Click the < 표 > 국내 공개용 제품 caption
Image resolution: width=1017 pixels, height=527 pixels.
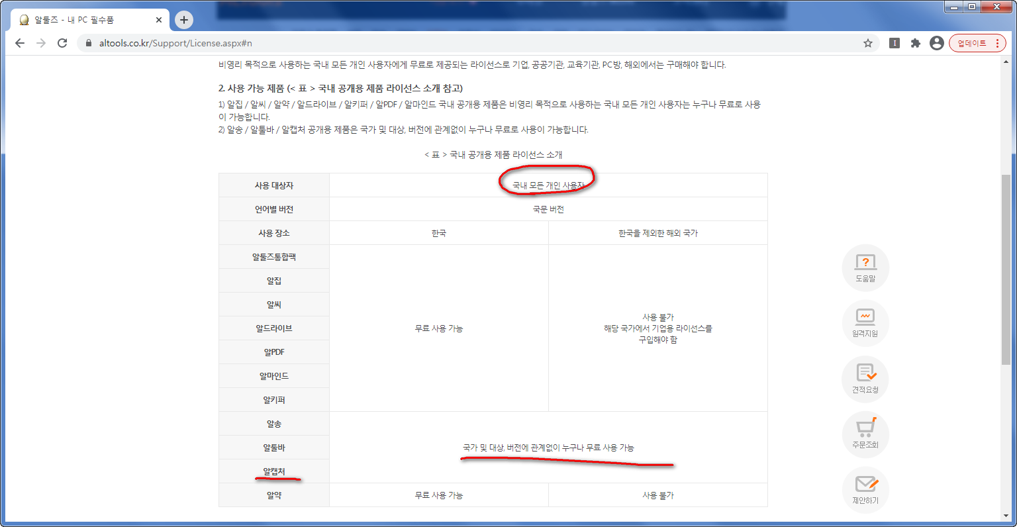point(493,154)
